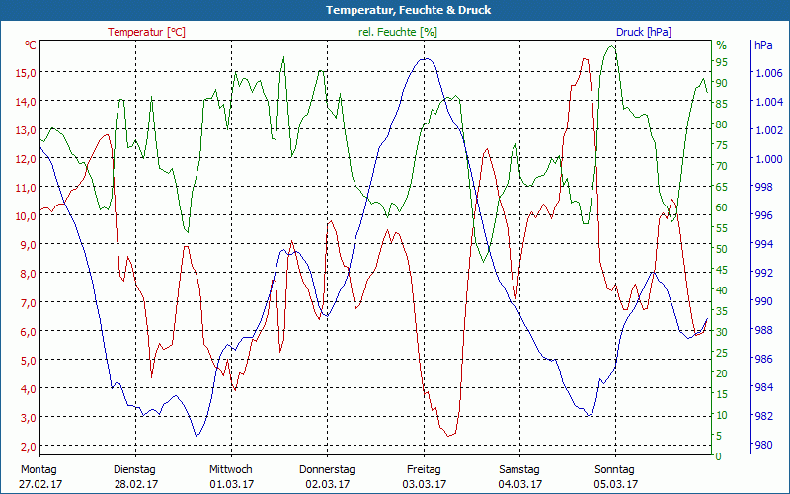Screen dimensions: 790x494
Task: Click the 1.000 tick on pressure axis
Action: [x=768, y=159]
